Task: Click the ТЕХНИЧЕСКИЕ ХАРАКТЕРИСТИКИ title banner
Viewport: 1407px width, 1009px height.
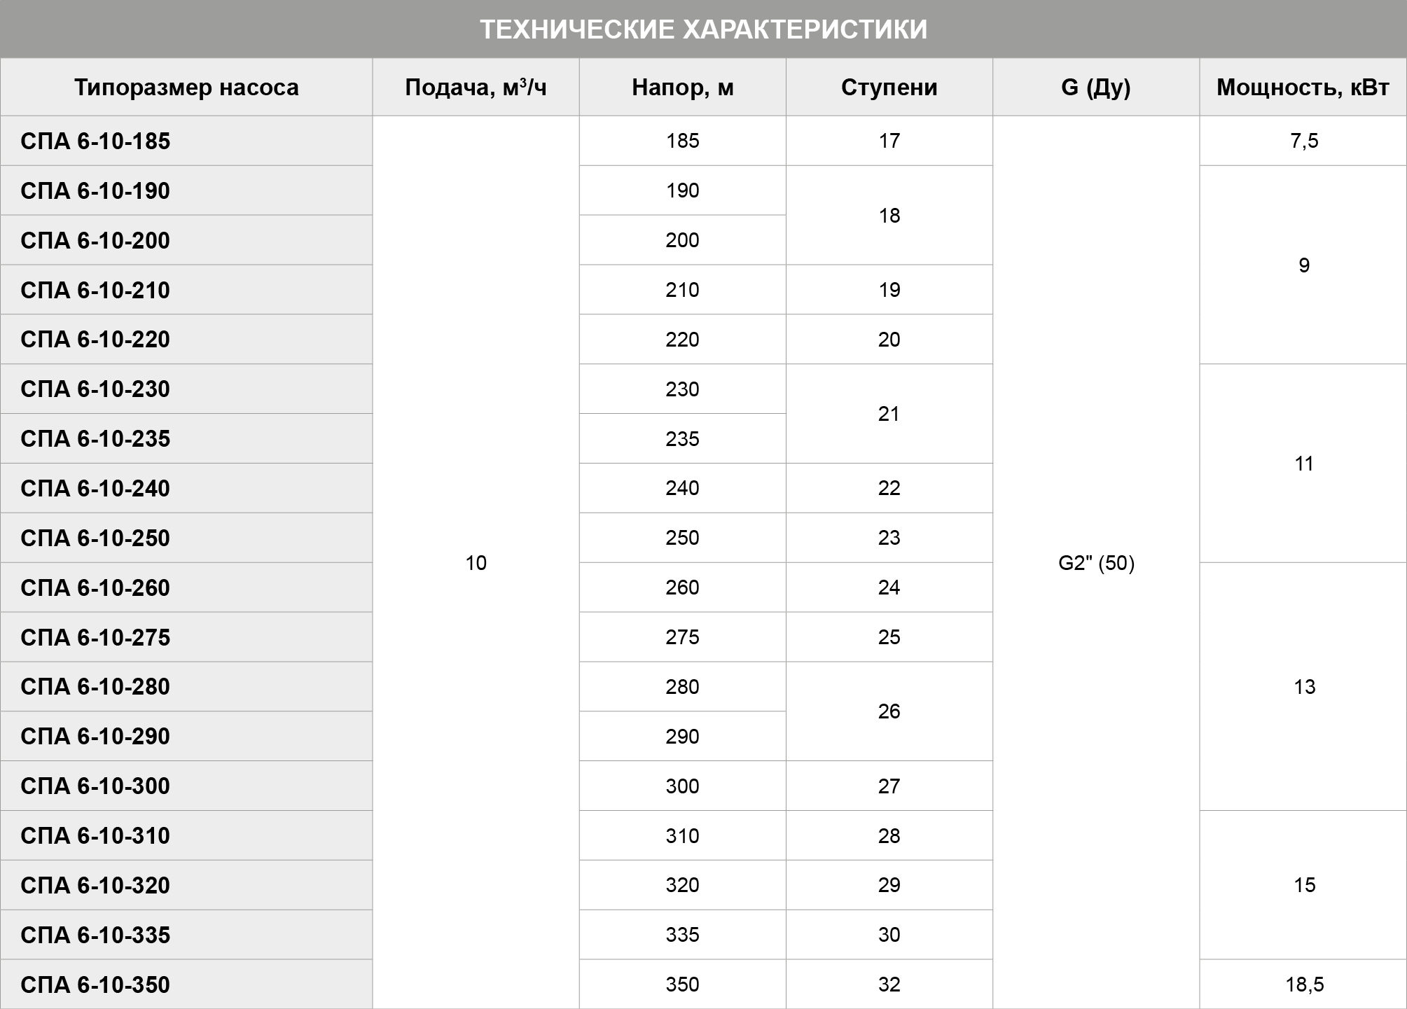Action: tap(703, 29)
